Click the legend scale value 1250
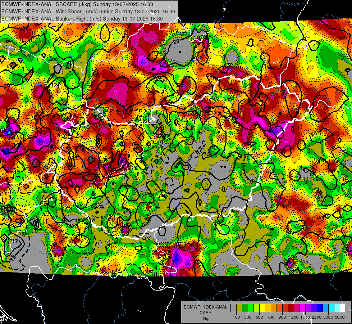The image size is (352, 324). point(294,317)
